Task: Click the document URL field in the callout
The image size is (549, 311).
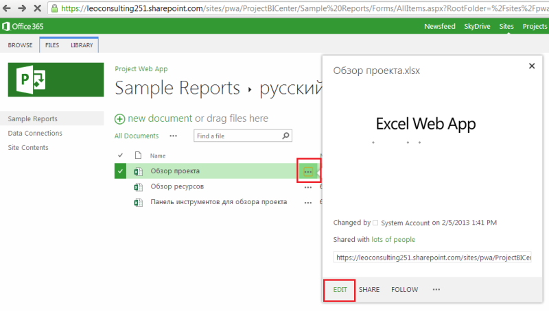Action: (432, 258)
